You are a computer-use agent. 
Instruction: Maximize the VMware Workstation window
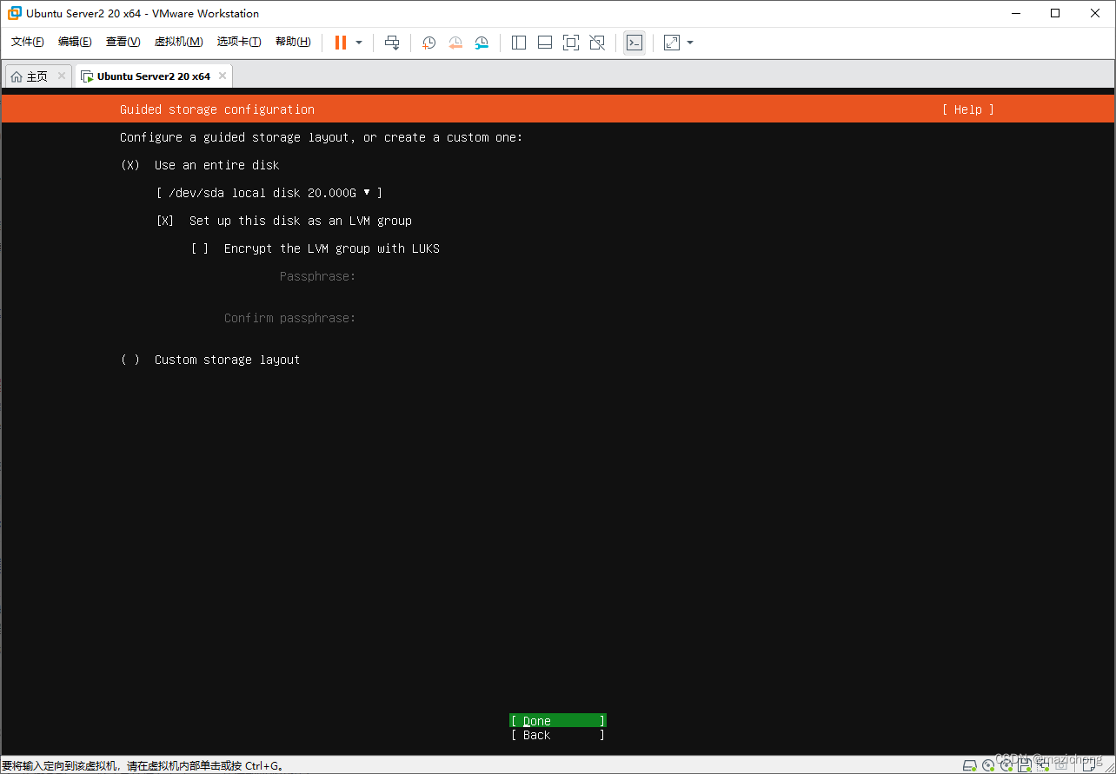1055,13
